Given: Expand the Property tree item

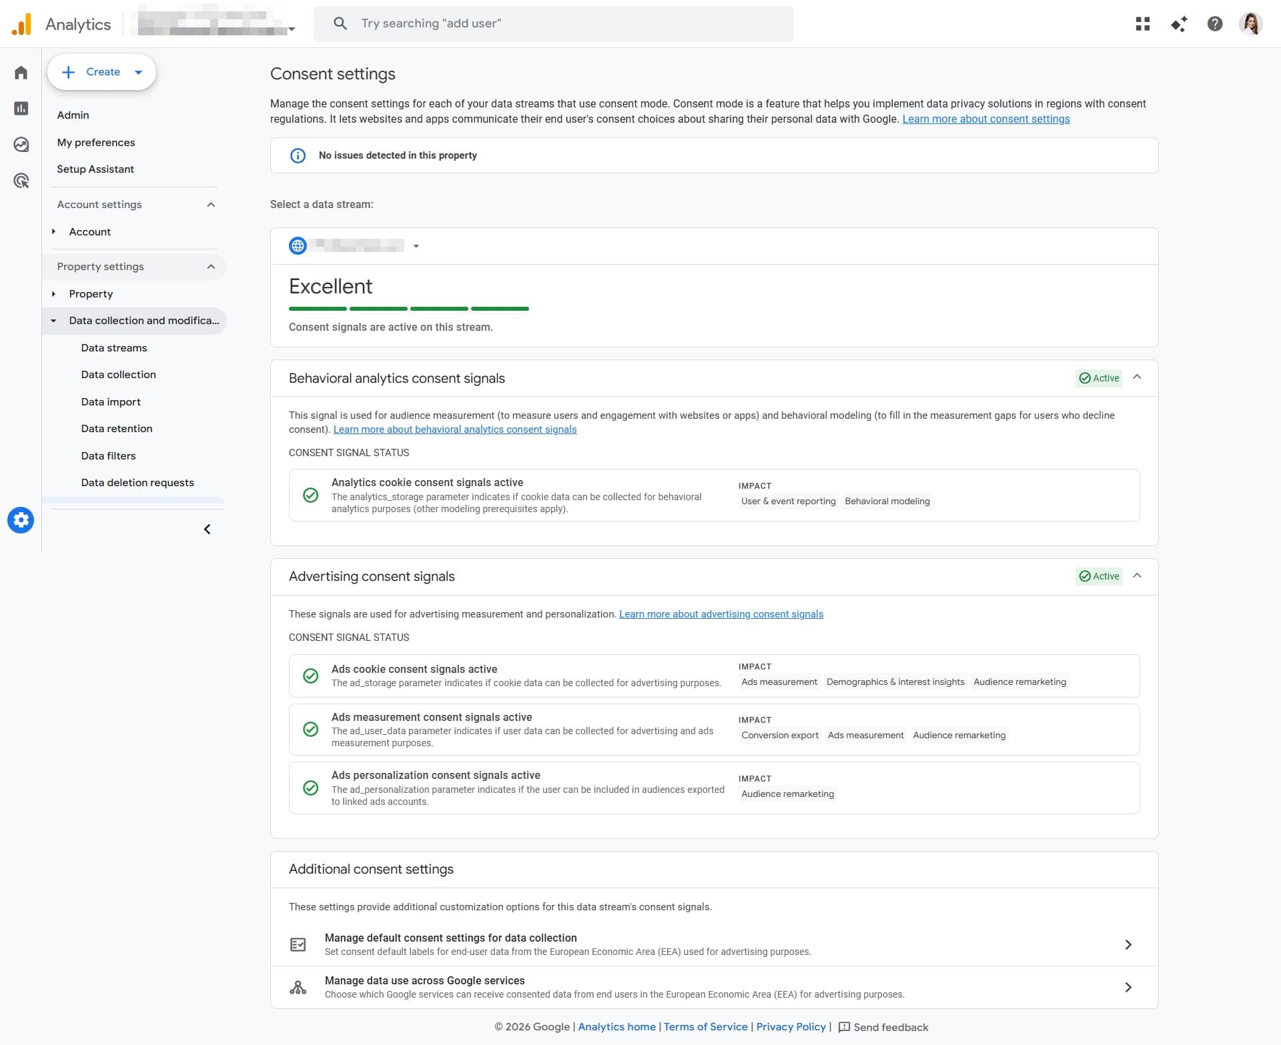Looking at the screenshot, I should (54, 294).
